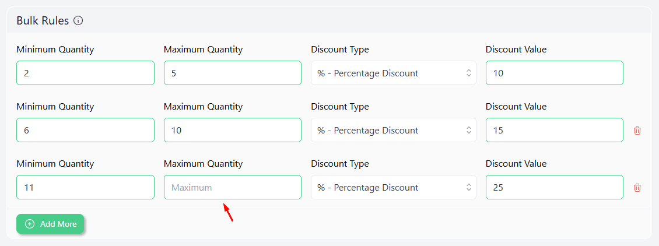Delete the third bulk rule row
Viewport: 659px width, 246px height.
point(637,188)
